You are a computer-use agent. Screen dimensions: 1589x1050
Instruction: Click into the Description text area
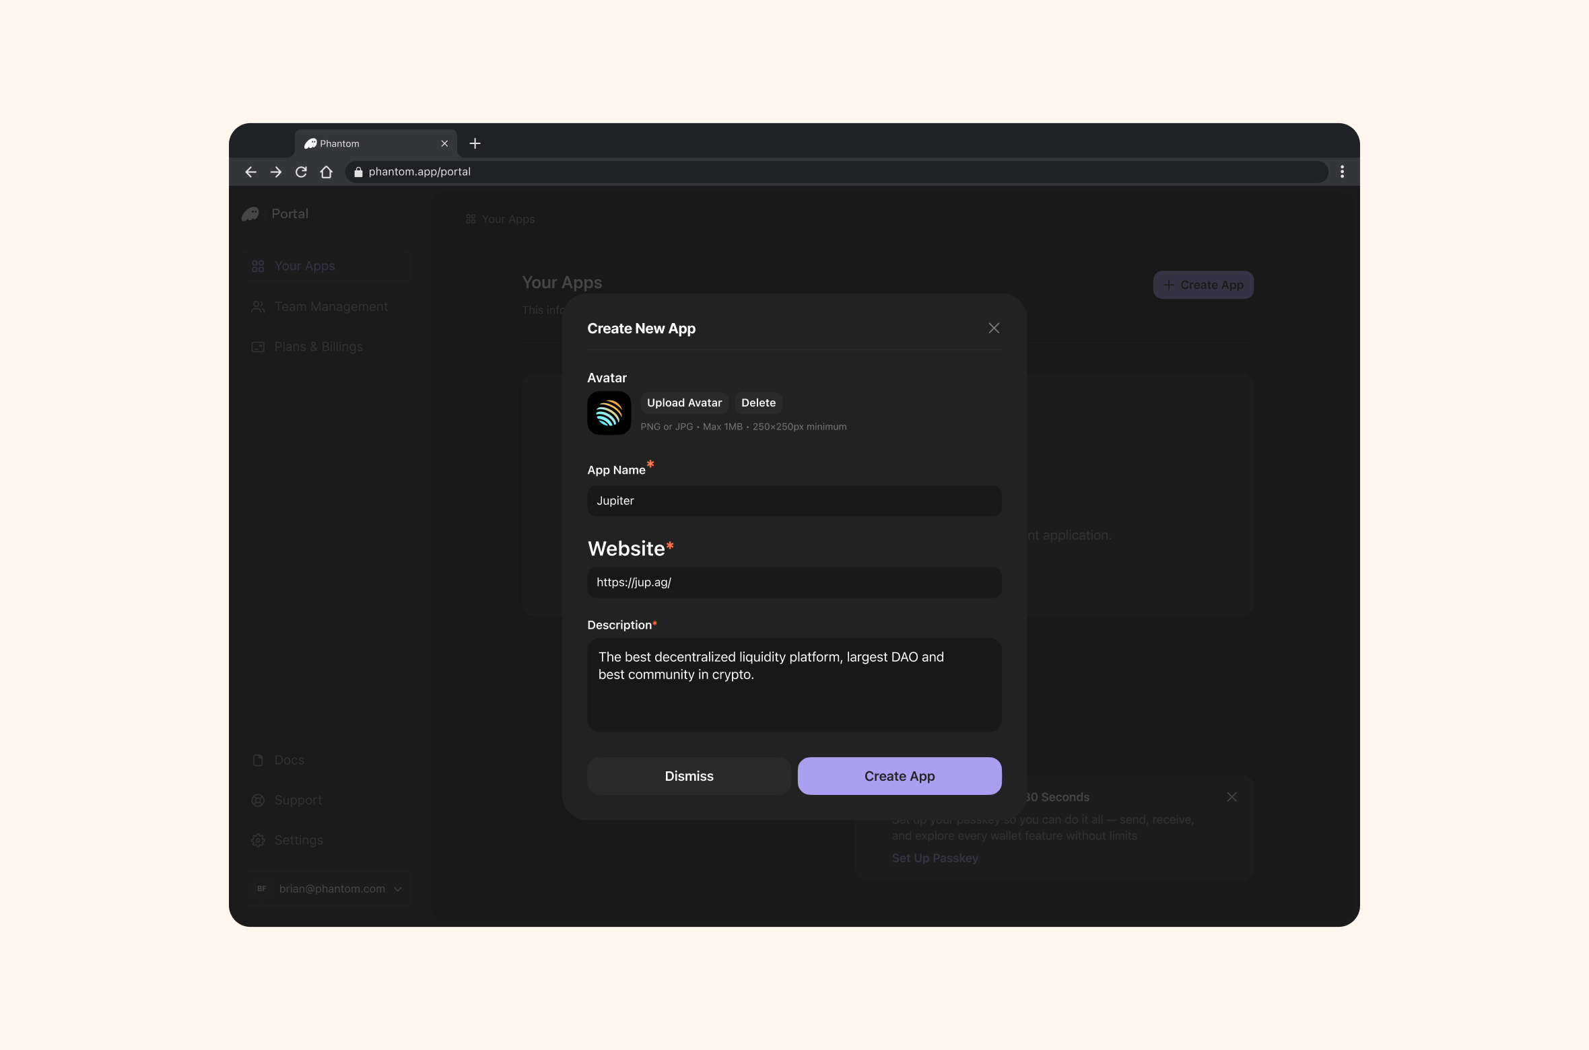pyautogui.click(x=794, y=685)
